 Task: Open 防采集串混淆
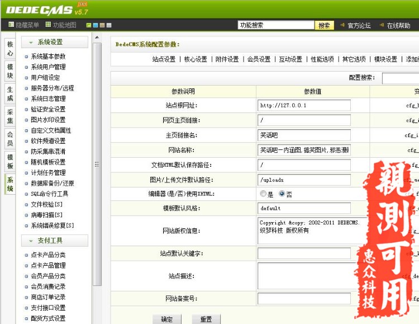coord(48,152)
